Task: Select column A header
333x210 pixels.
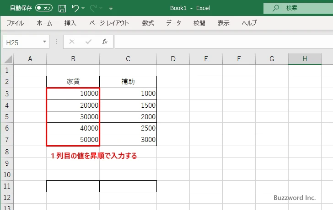Action: 30,59
